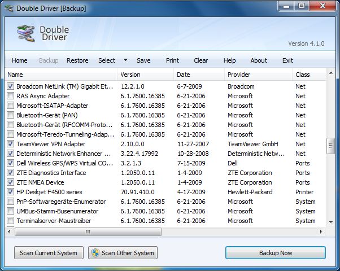The image size is (340, 271).
Task: Disable Deterministic Network Enhancer checkbox
Action: coord(10,154)
